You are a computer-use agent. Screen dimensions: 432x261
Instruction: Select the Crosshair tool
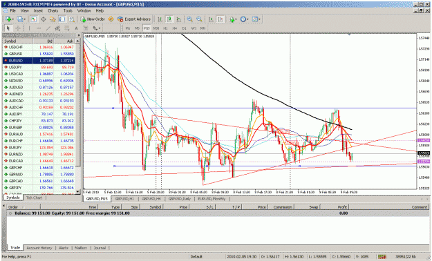18,28
